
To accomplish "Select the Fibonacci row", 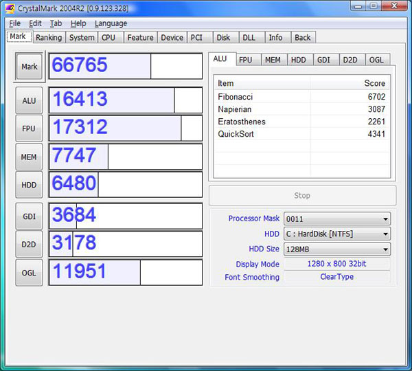I will (301, 97).
